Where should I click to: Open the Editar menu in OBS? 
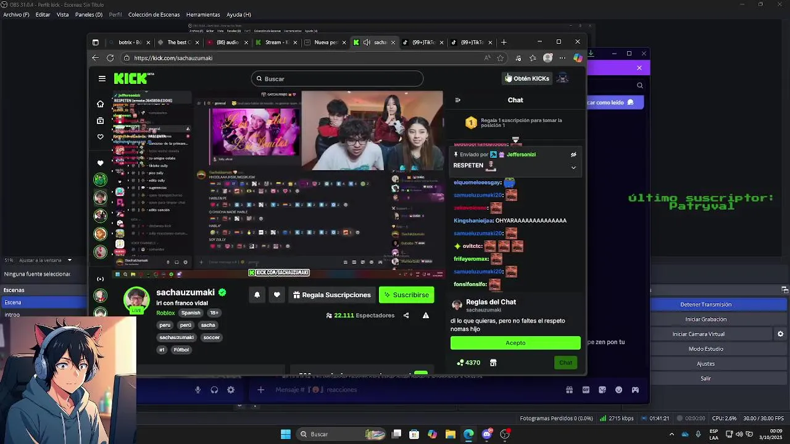click(43, 15)
